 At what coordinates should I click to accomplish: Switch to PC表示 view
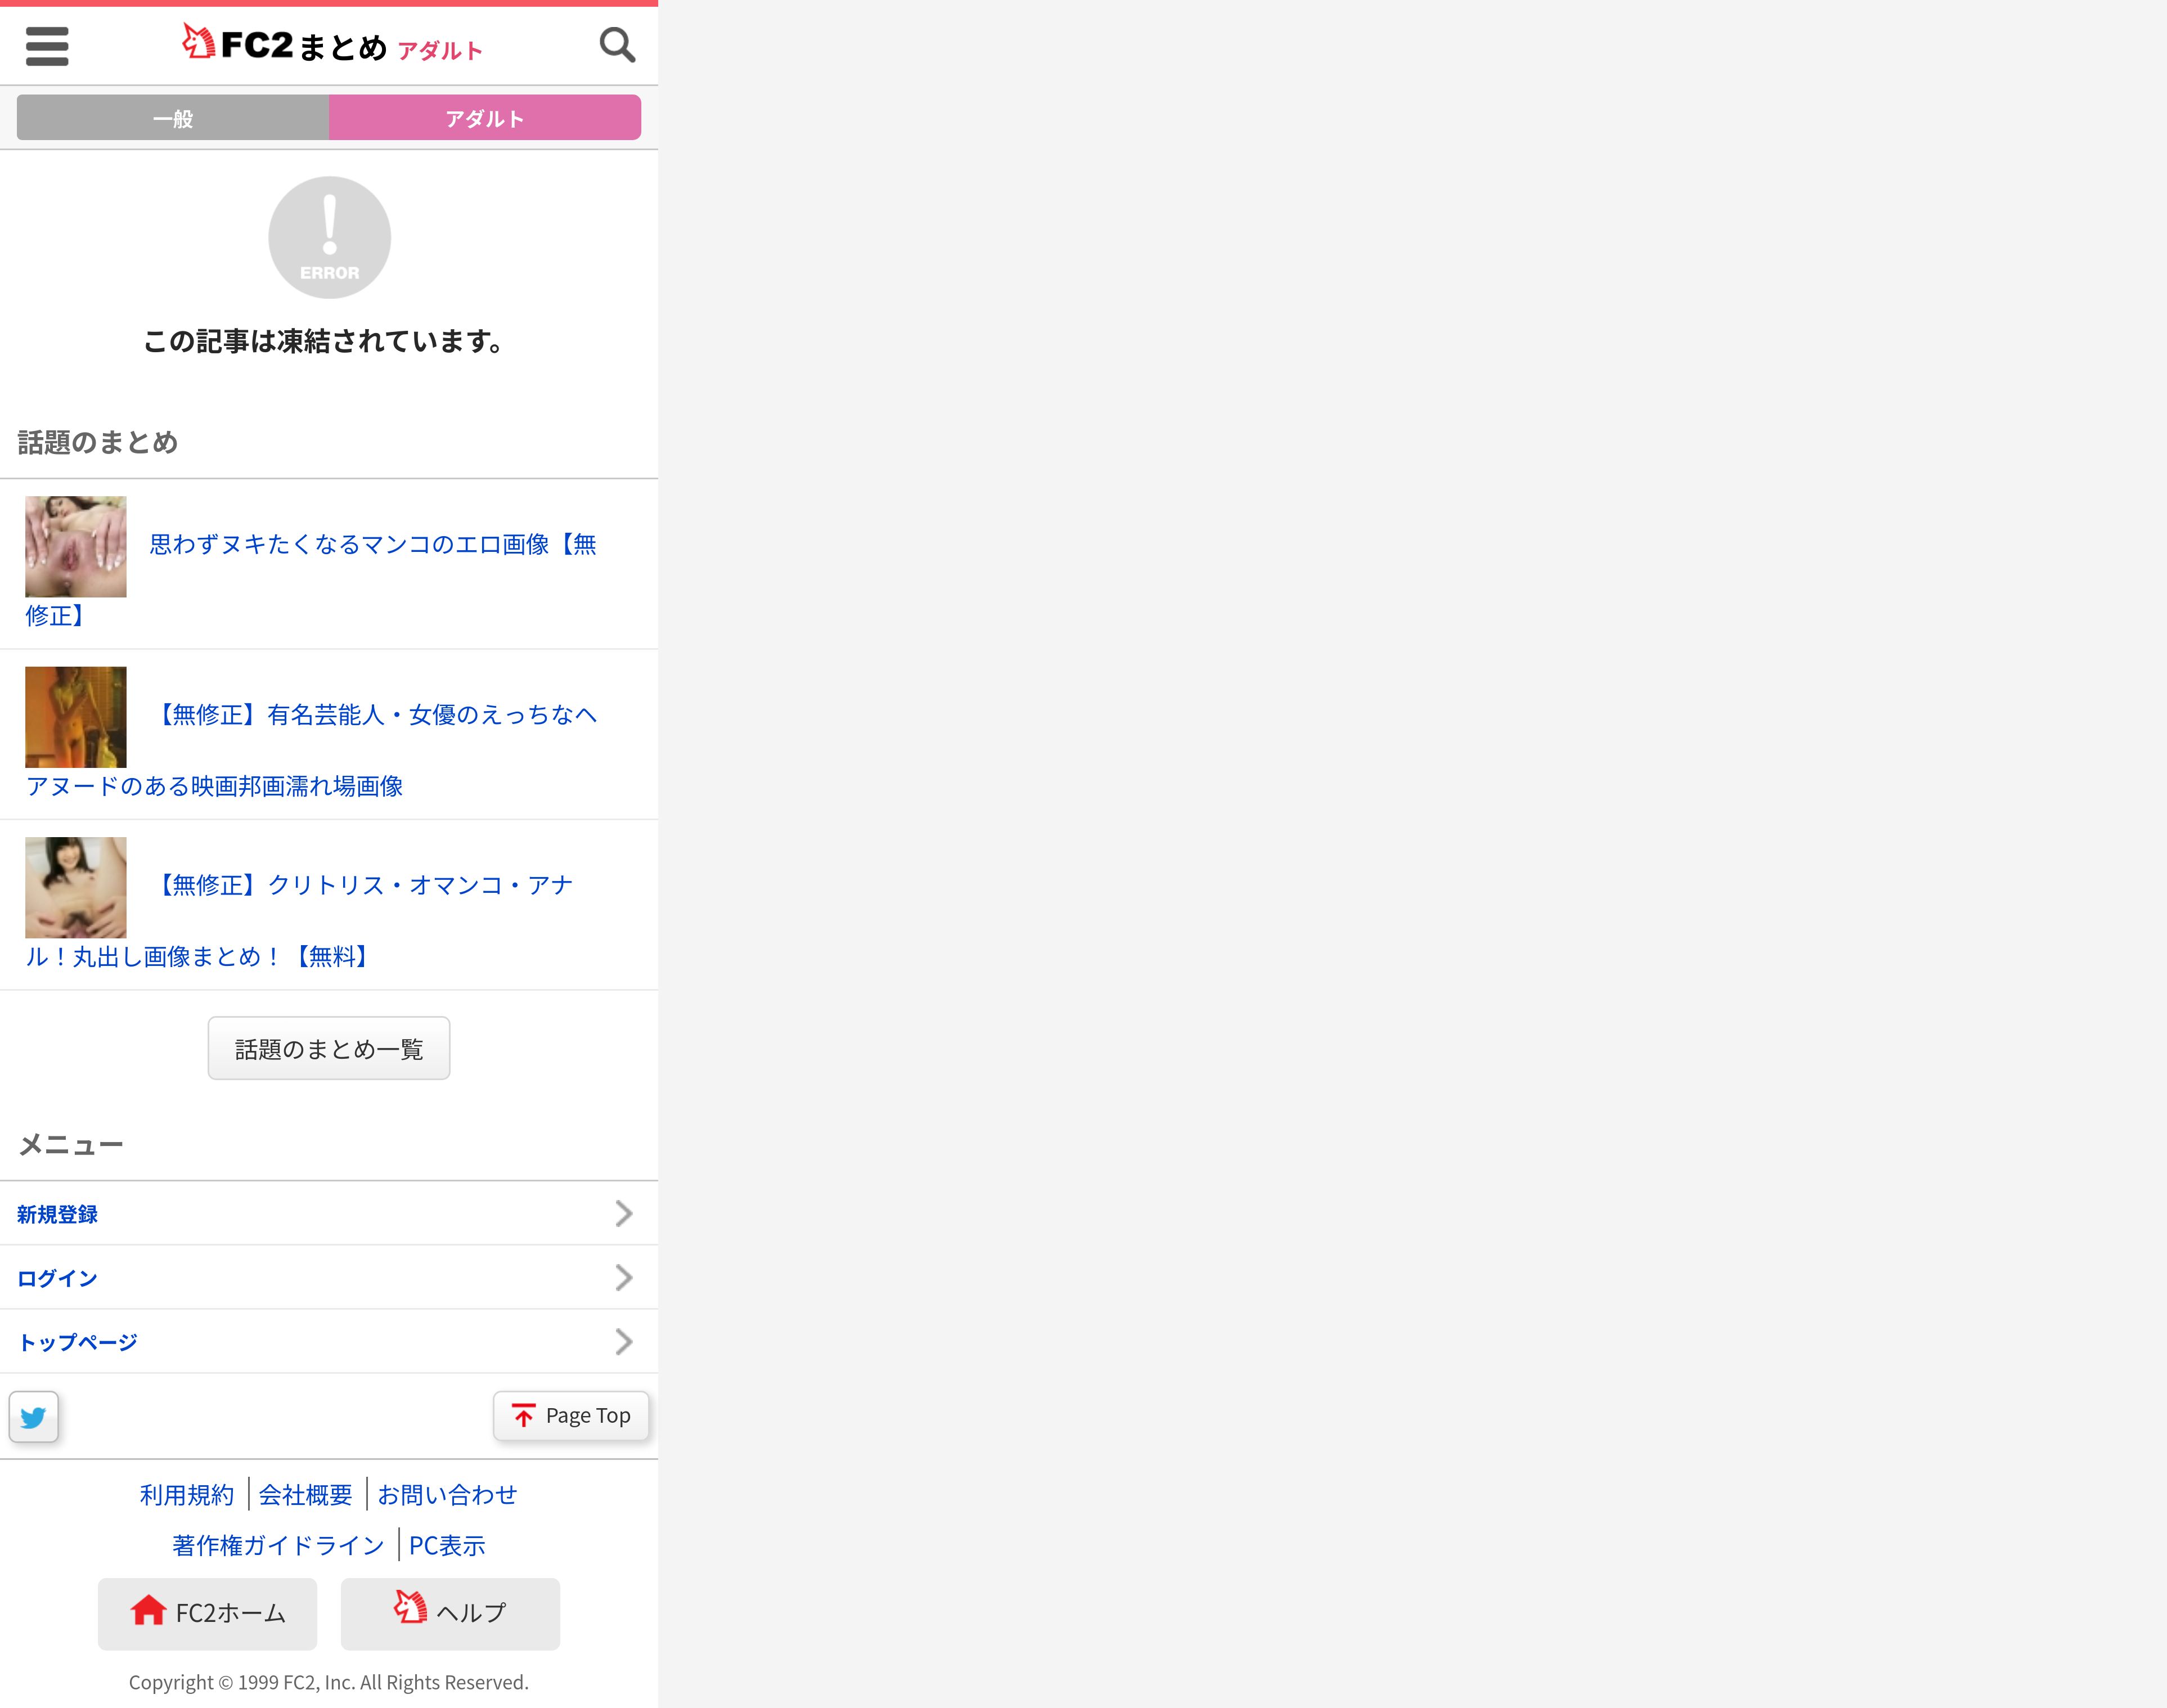[447, 1545]
